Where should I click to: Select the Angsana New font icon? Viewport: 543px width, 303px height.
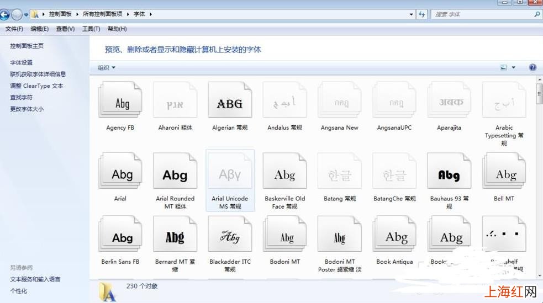tap(339, 99)
